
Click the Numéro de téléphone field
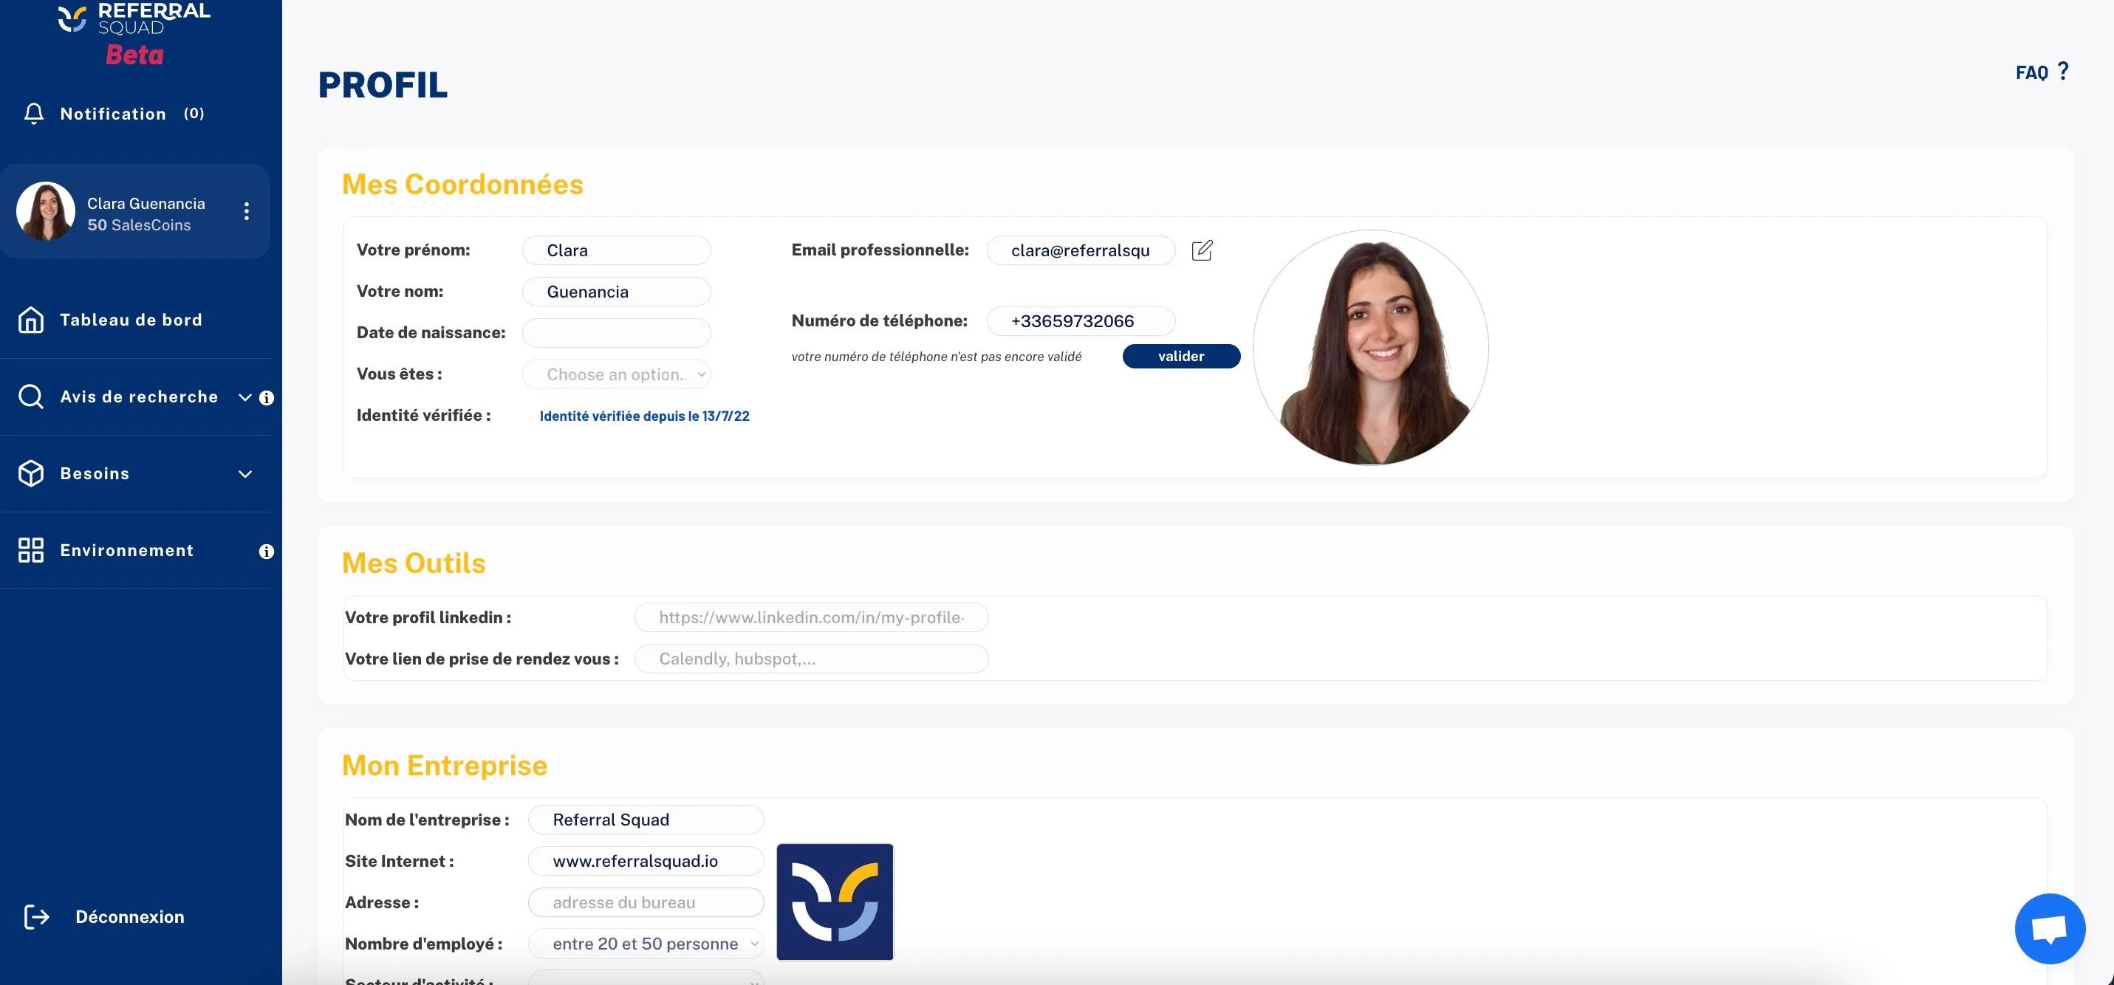1081,320
